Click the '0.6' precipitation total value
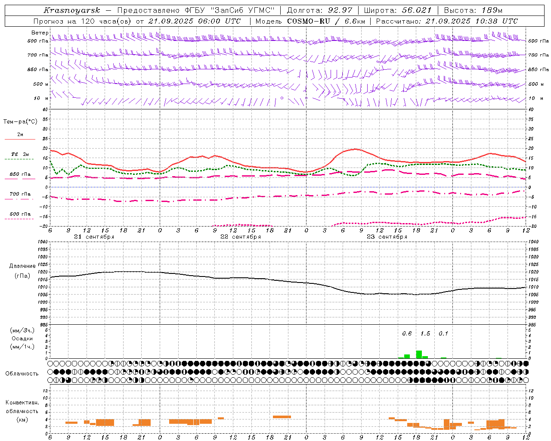 tap(407, 333)
